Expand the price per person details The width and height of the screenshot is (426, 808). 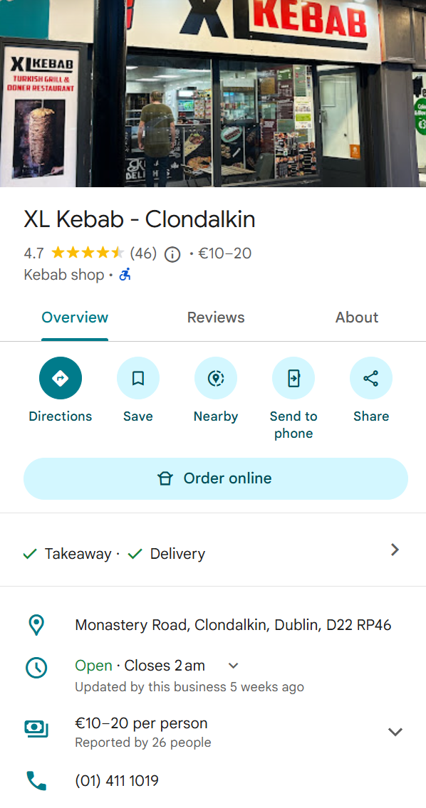click(395, 731)
